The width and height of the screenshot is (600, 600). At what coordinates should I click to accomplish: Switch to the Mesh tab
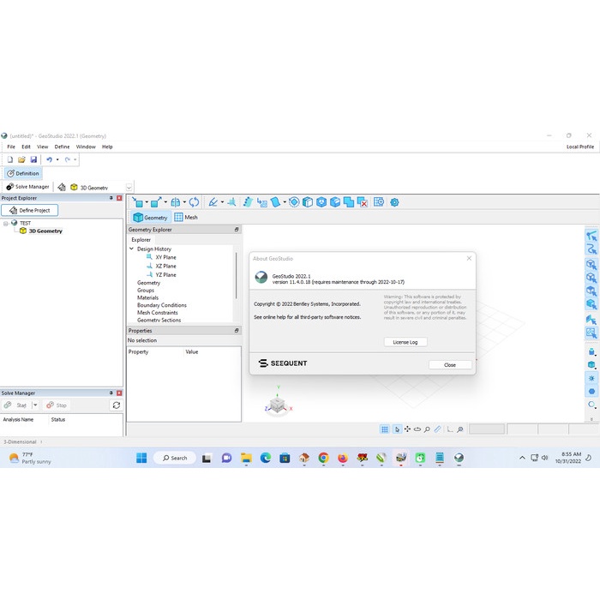pos(185,218)
